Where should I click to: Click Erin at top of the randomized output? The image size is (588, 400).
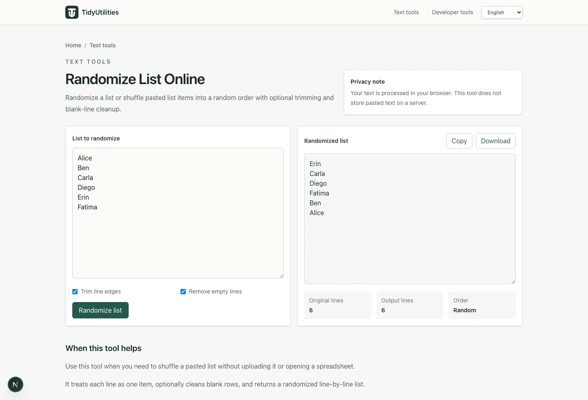coord(315,164)
